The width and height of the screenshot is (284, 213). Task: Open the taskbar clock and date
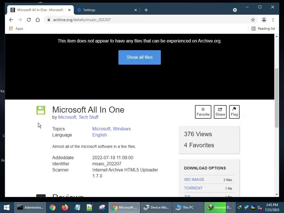coord(272,207)
